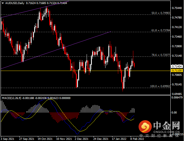Click the AUDUSD,Daily chart title
The height and width of the screenshot is (141, 184).
(x=15, y=3)
